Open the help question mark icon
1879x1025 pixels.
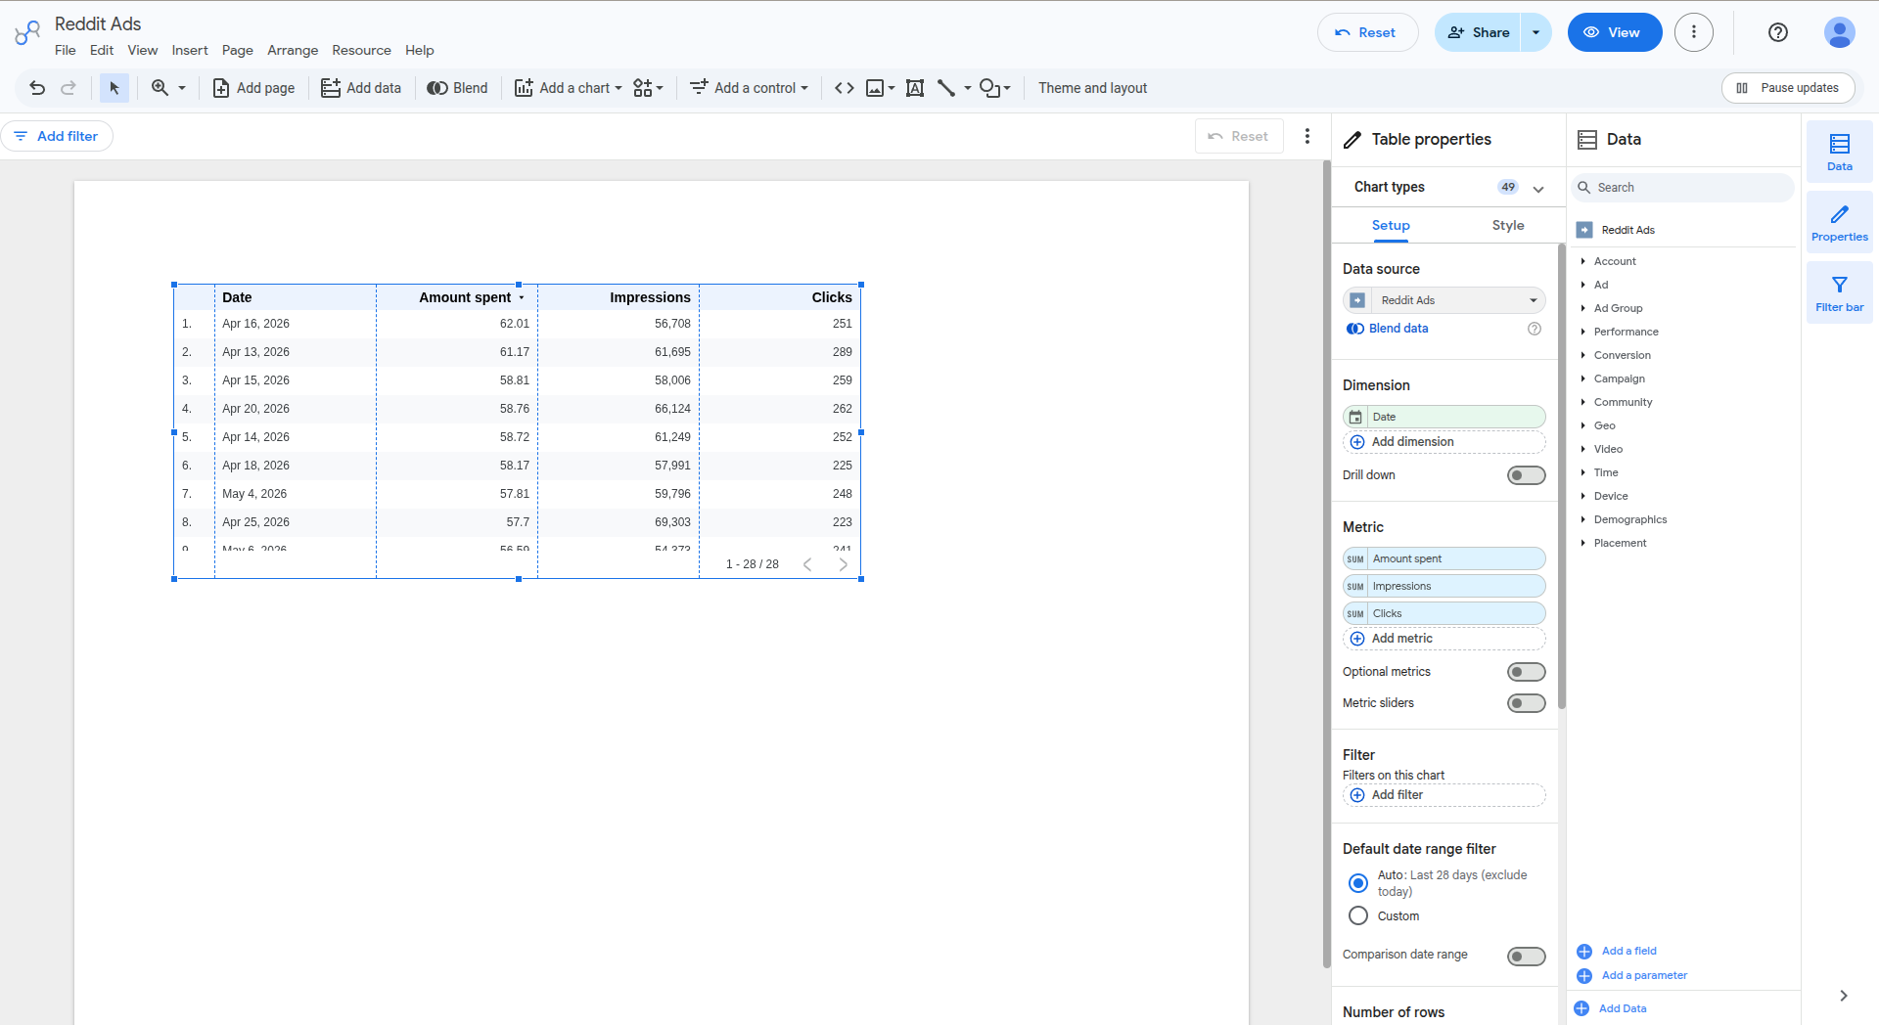tap(1778, 32)
